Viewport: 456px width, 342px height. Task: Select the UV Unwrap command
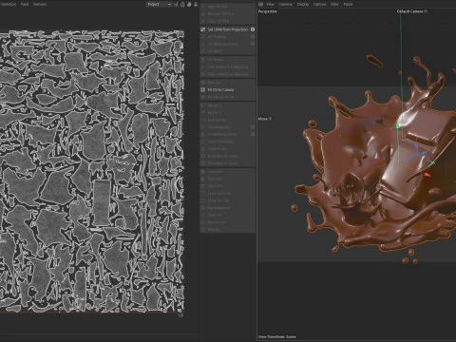(217, 37)
